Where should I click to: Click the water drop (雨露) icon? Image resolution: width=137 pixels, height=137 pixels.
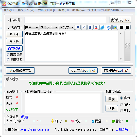pos(93,121)
